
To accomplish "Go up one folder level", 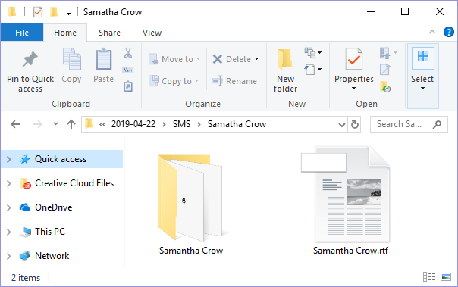I will point(71,124).
